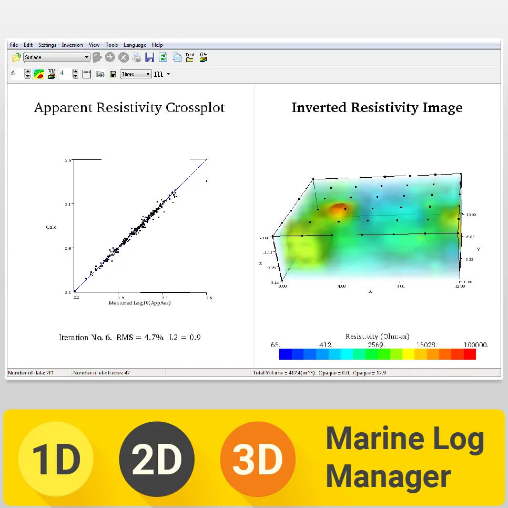Click the camera snapshot icon

click(x=100, y=74)
